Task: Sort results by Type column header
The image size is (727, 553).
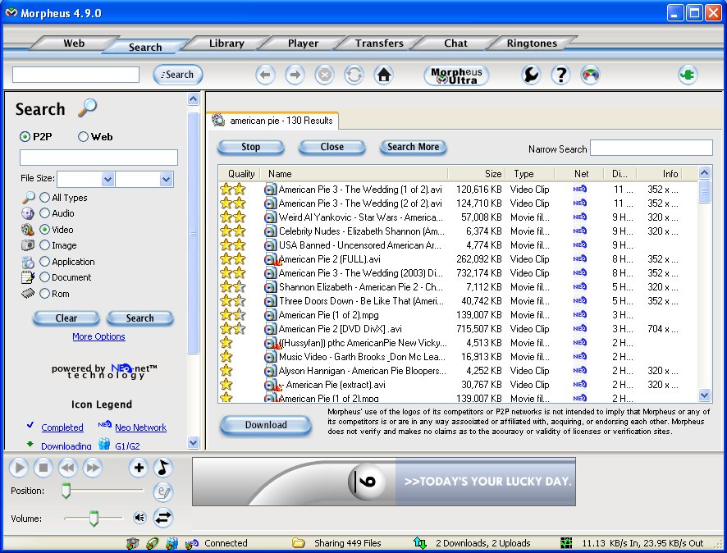Action: (x=530, y=174)
